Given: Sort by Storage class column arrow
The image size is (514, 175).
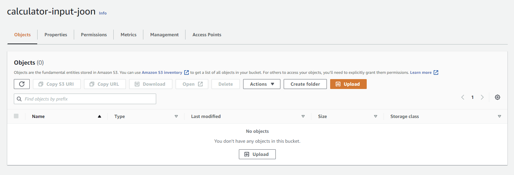Looking at the screenshot, I should click(500, 116).
